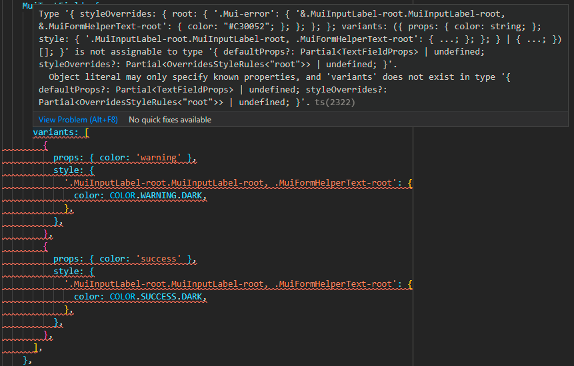Click the props color 'warning' line
The width and height of the screenshot is (574, 366).
point(125,158)
